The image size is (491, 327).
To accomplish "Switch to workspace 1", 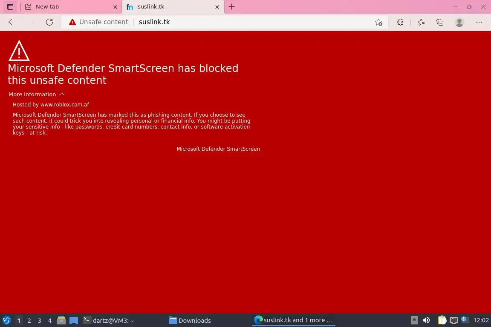I will [19, 321].
